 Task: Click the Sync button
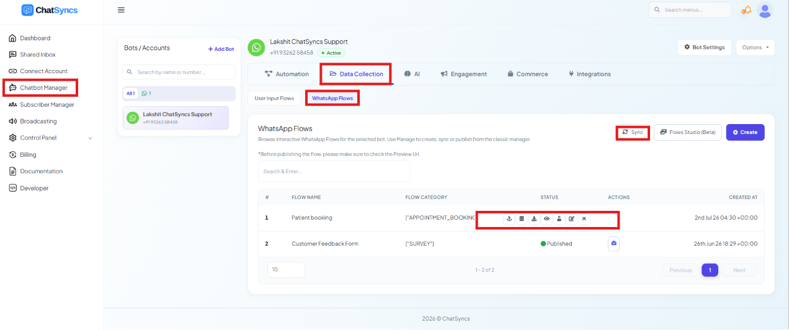coord(633,132)
